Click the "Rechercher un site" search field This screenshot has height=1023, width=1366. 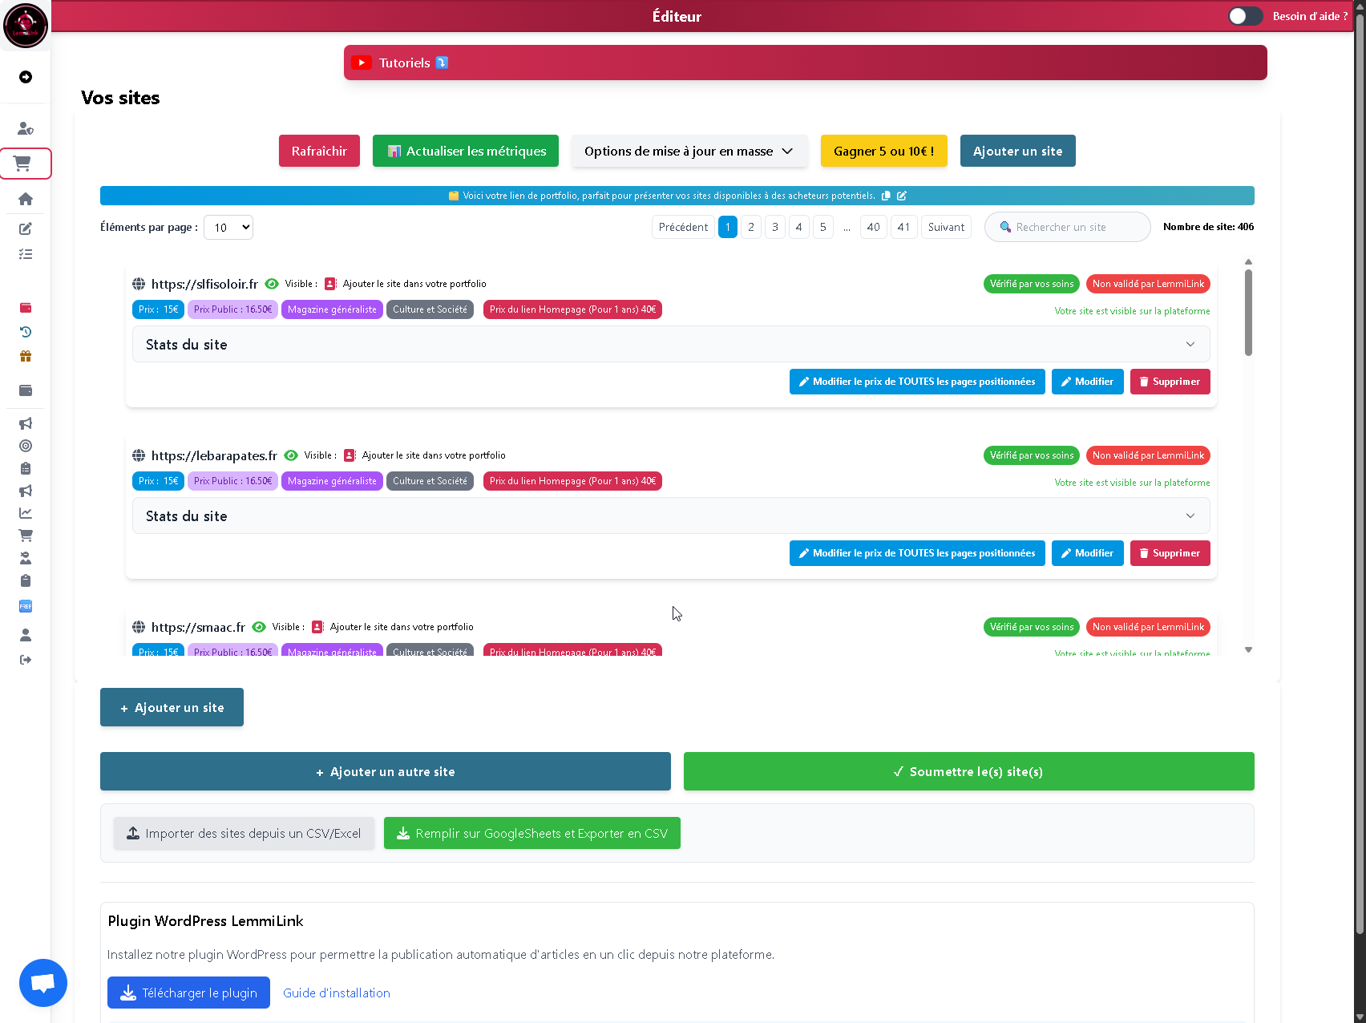tap(1074, 228)
